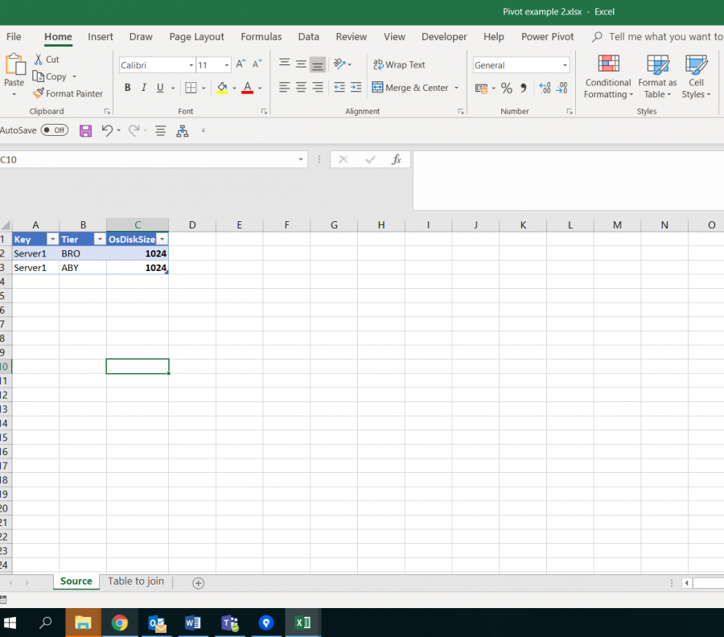The image size is (724, 637).
Task: Open Microsoft Teams from the taskbar
Action: pos(230,623)
